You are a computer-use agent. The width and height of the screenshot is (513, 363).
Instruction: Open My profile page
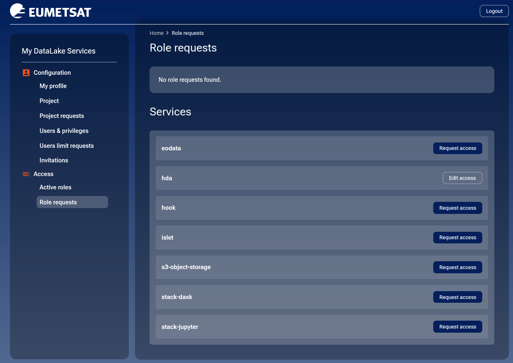pyautogui.click(x=53, y=86)
